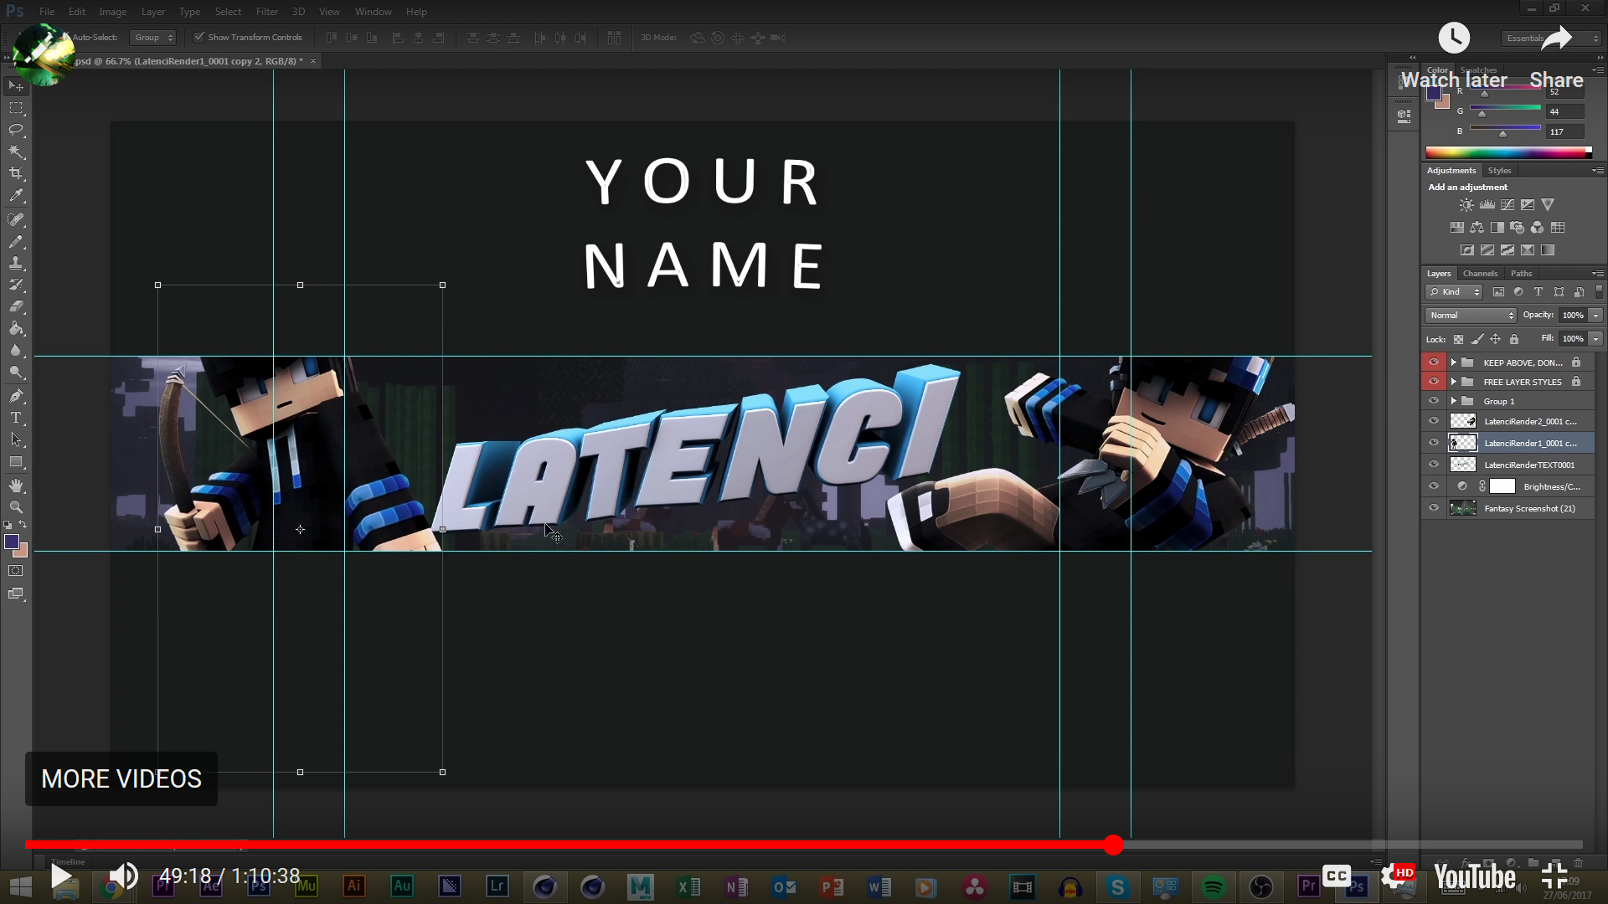Play the YouTube video
Viewport: 1608px width, 904px height.
point(61,876)
